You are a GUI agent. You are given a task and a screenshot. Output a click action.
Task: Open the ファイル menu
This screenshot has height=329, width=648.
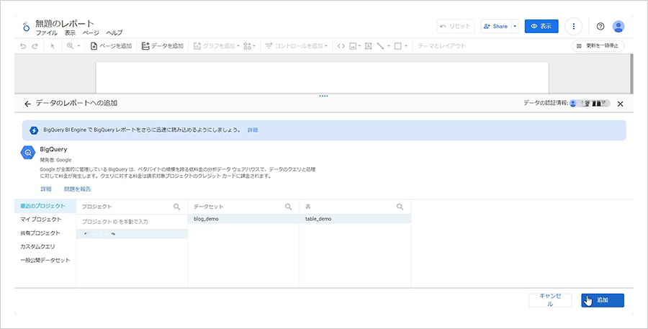pyautogui.click(x=47, y=32)
